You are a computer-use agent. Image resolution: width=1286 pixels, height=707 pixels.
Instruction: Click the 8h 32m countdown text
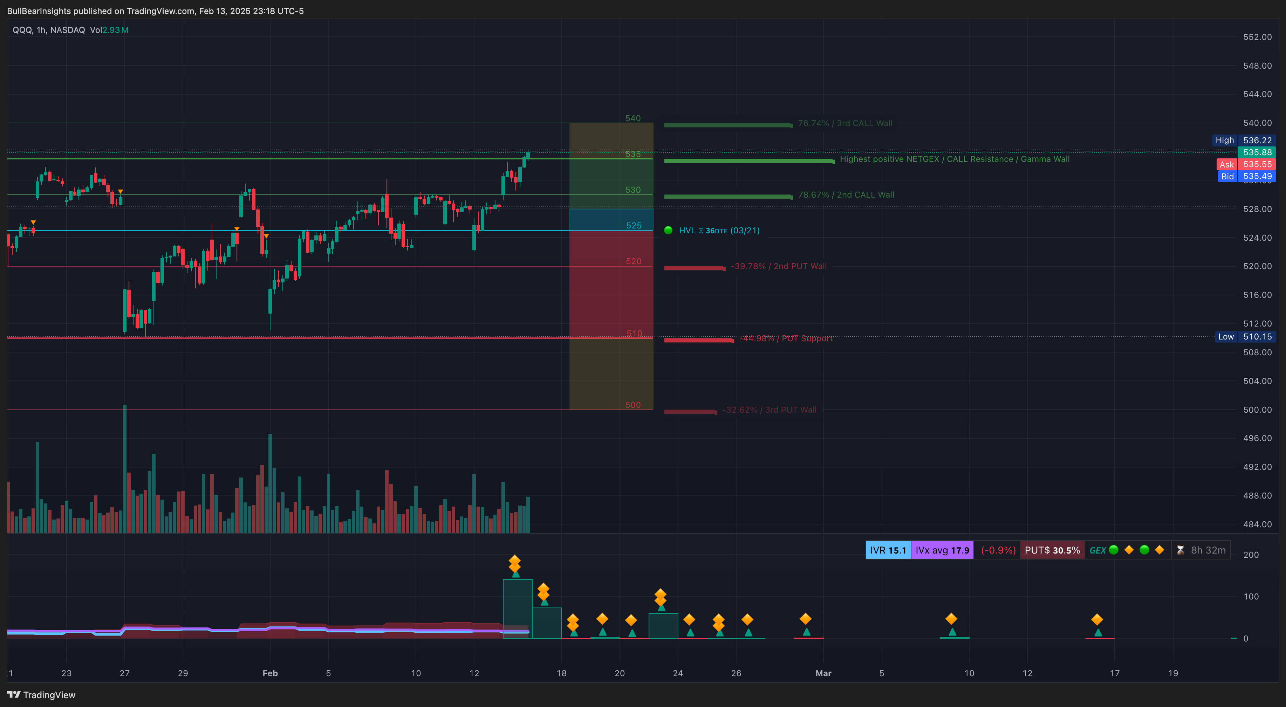(1208, 550)
